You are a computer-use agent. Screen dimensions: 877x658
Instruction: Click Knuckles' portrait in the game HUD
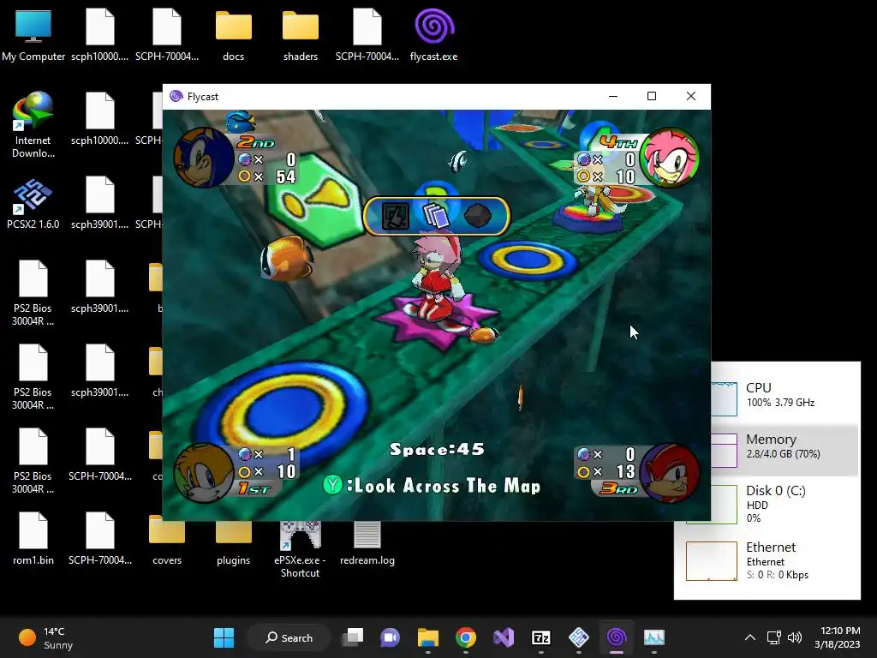coord(670,473)
